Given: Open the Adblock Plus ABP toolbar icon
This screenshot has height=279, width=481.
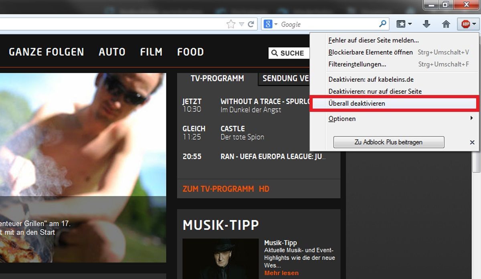Looking at the screenshot, I should click(465, 24).
